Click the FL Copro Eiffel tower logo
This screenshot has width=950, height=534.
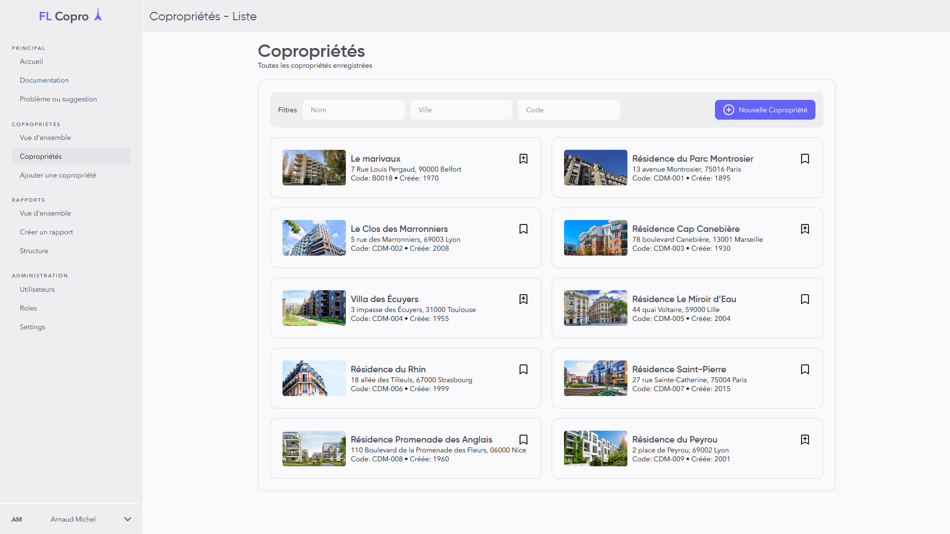(x=98, y=15)
